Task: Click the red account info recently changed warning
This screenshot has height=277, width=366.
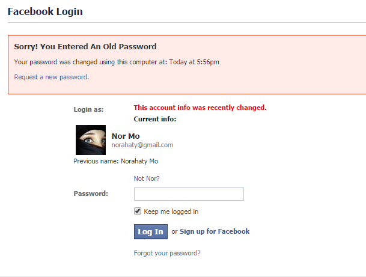Action: [200, 108]
